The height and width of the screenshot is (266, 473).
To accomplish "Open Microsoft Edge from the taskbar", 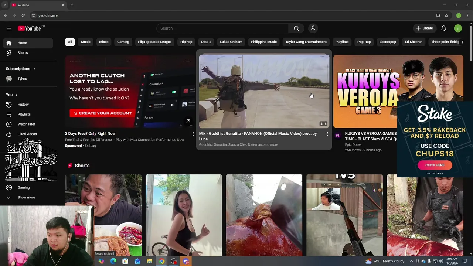I will click(x=113, y=261).
